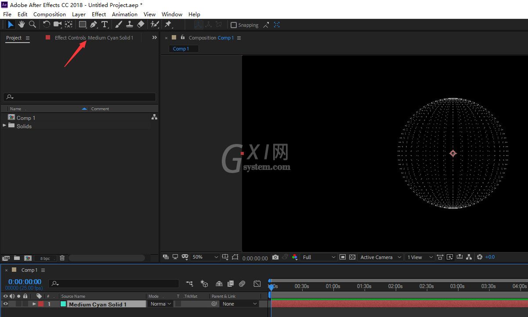The width and height of the screenshot is (528, 317).
Task: Create a new composition from Project panel
Action: coord(28,258)
